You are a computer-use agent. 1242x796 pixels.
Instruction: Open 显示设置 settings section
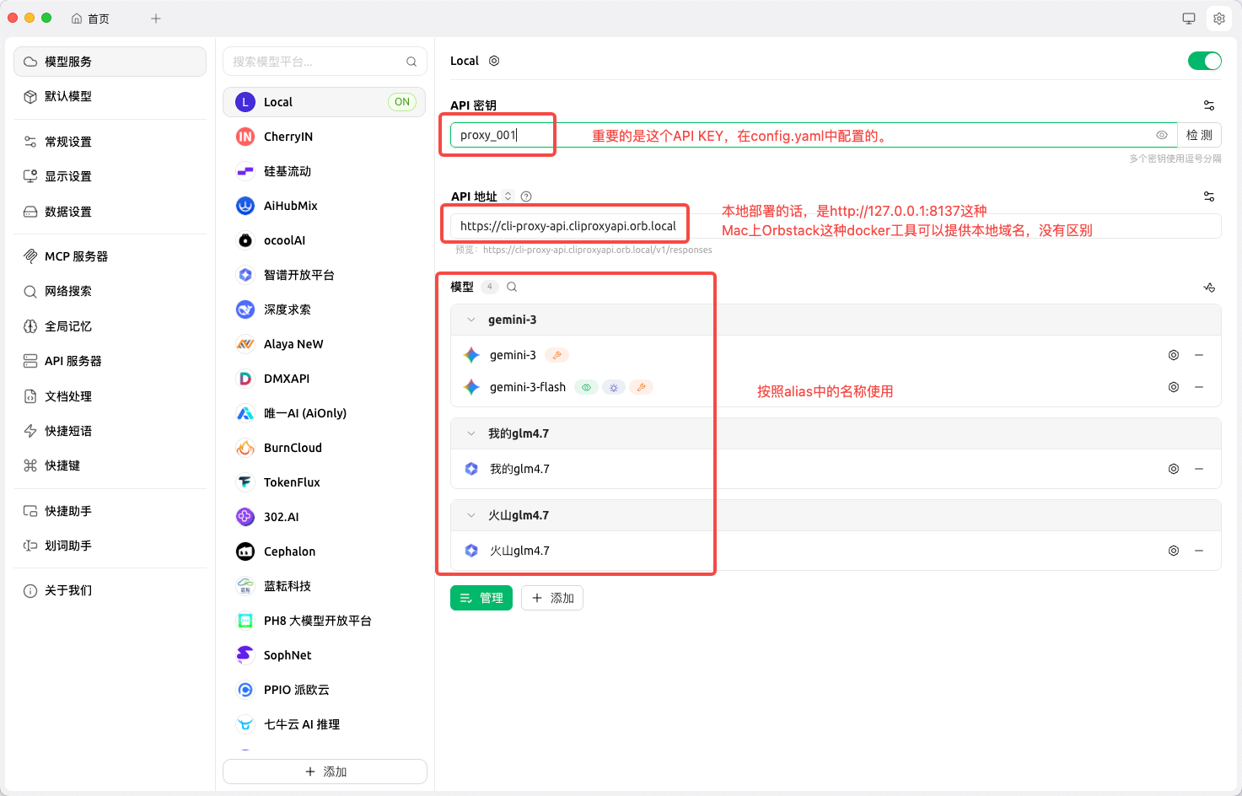pos(110,176)
